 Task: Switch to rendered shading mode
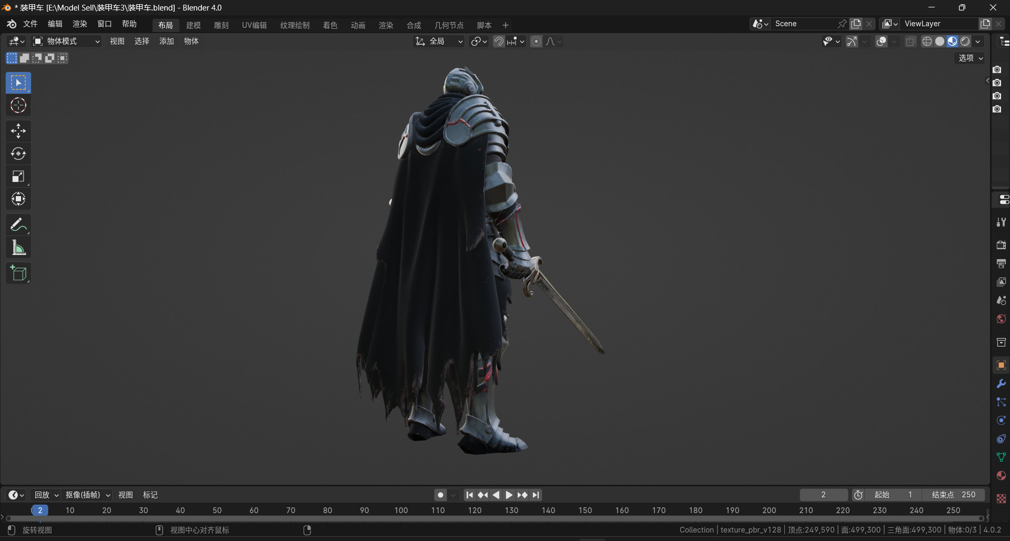click(965, 42)
